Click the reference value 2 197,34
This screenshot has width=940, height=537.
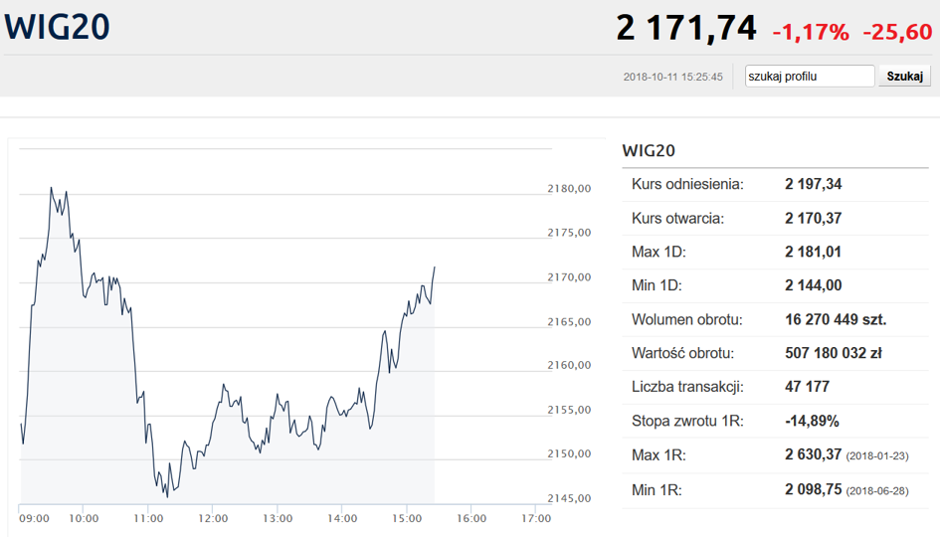click(813, 184)
